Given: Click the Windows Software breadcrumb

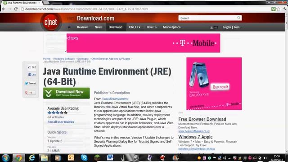Looking at the screenshot, I should (x=64, y=59).
